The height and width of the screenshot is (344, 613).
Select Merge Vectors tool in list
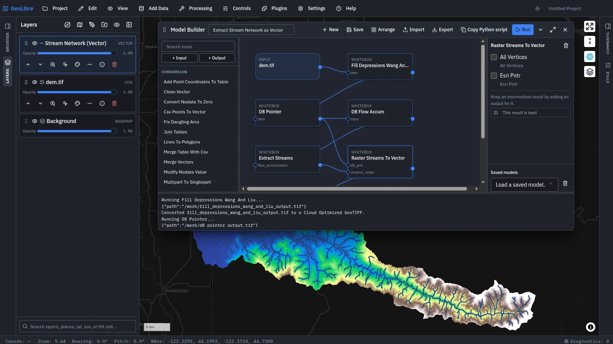point(178,162)
